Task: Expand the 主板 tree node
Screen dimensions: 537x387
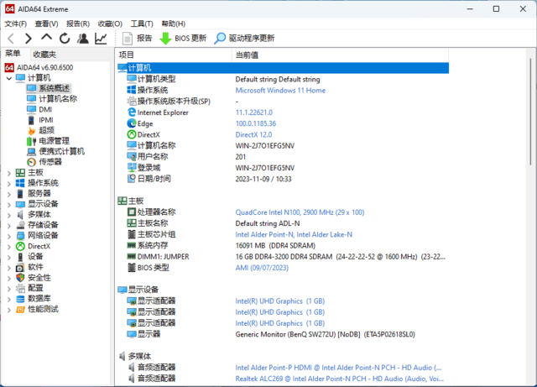Action: [9, 172]
